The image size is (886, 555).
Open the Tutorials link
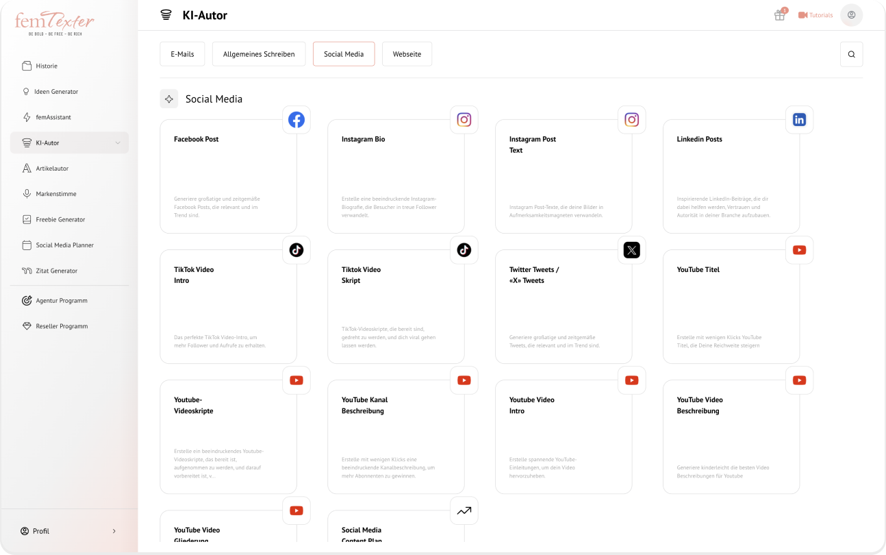(x=815, y=15)
